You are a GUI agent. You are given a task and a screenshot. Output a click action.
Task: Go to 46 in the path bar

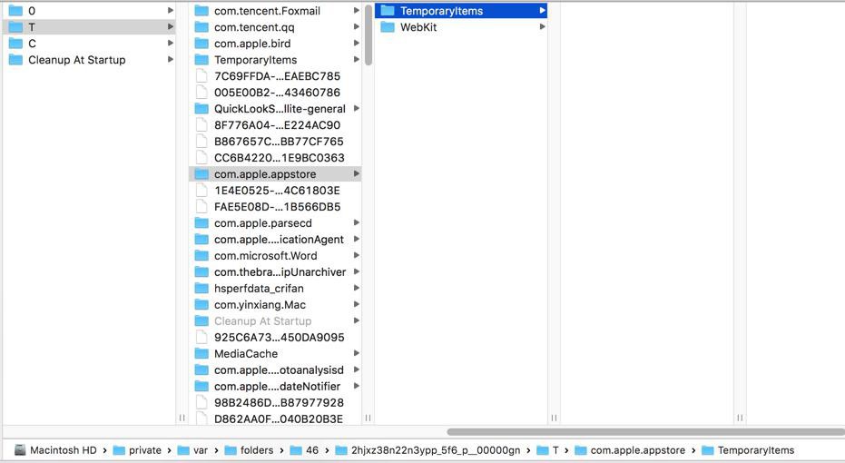click(x=312, y=450)
